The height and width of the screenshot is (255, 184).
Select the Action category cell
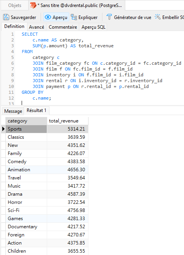(26, 243)
